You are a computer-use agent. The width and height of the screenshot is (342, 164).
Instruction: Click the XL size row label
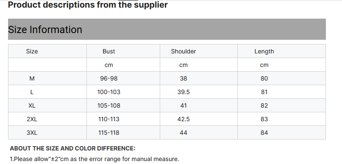point(32,106)
